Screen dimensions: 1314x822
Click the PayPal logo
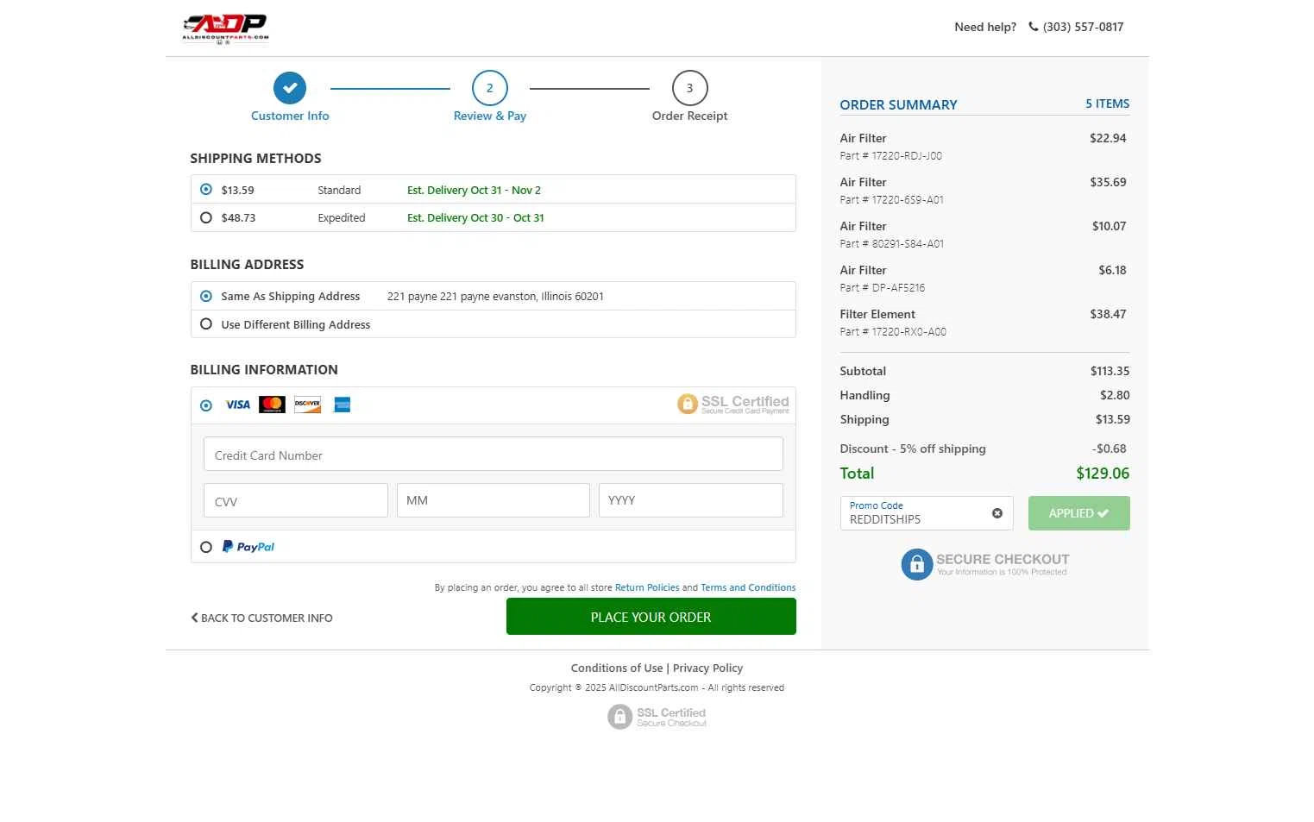[248, 547]
